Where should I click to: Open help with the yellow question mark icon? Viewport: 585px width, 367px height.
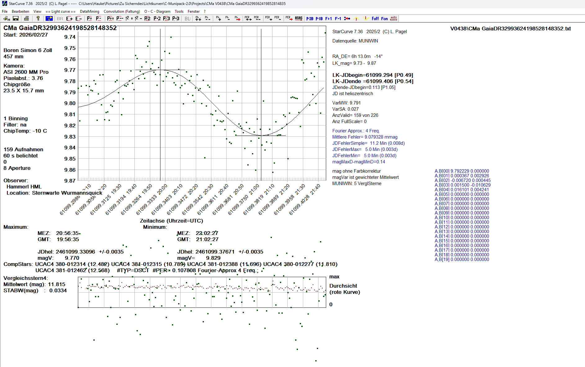(38, 19)
